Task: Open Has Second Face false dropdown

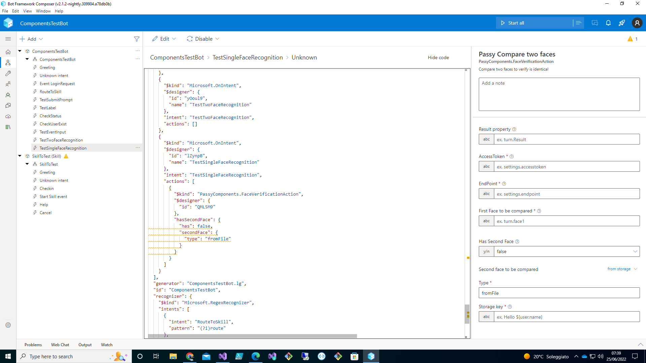Action: (567, 251)
